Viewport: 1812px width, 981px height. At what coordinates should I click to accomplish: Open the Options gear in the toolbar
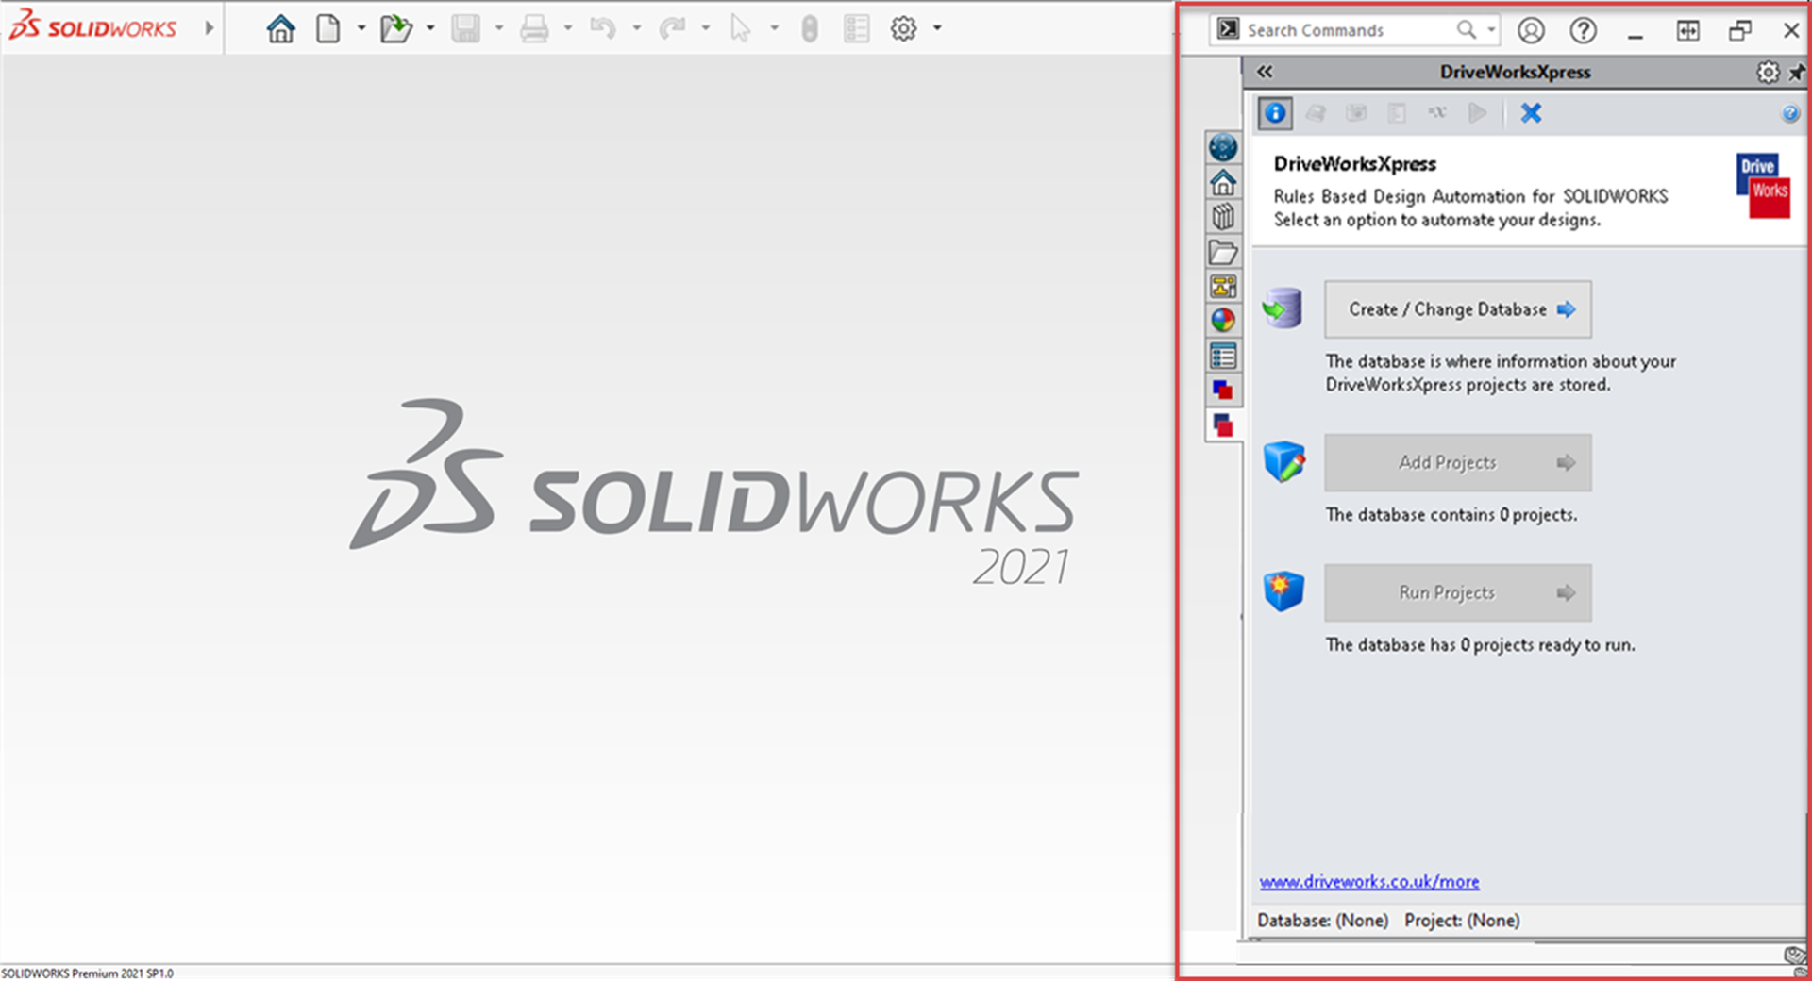coord(902,28)
